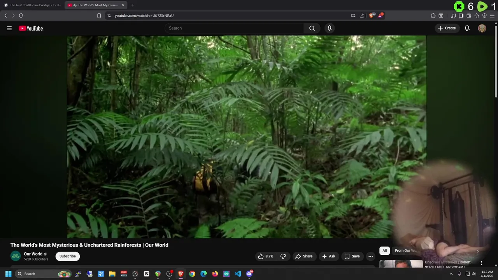498x280 pixels.
Task: Share the rainforest video
Action: (304, 256)
